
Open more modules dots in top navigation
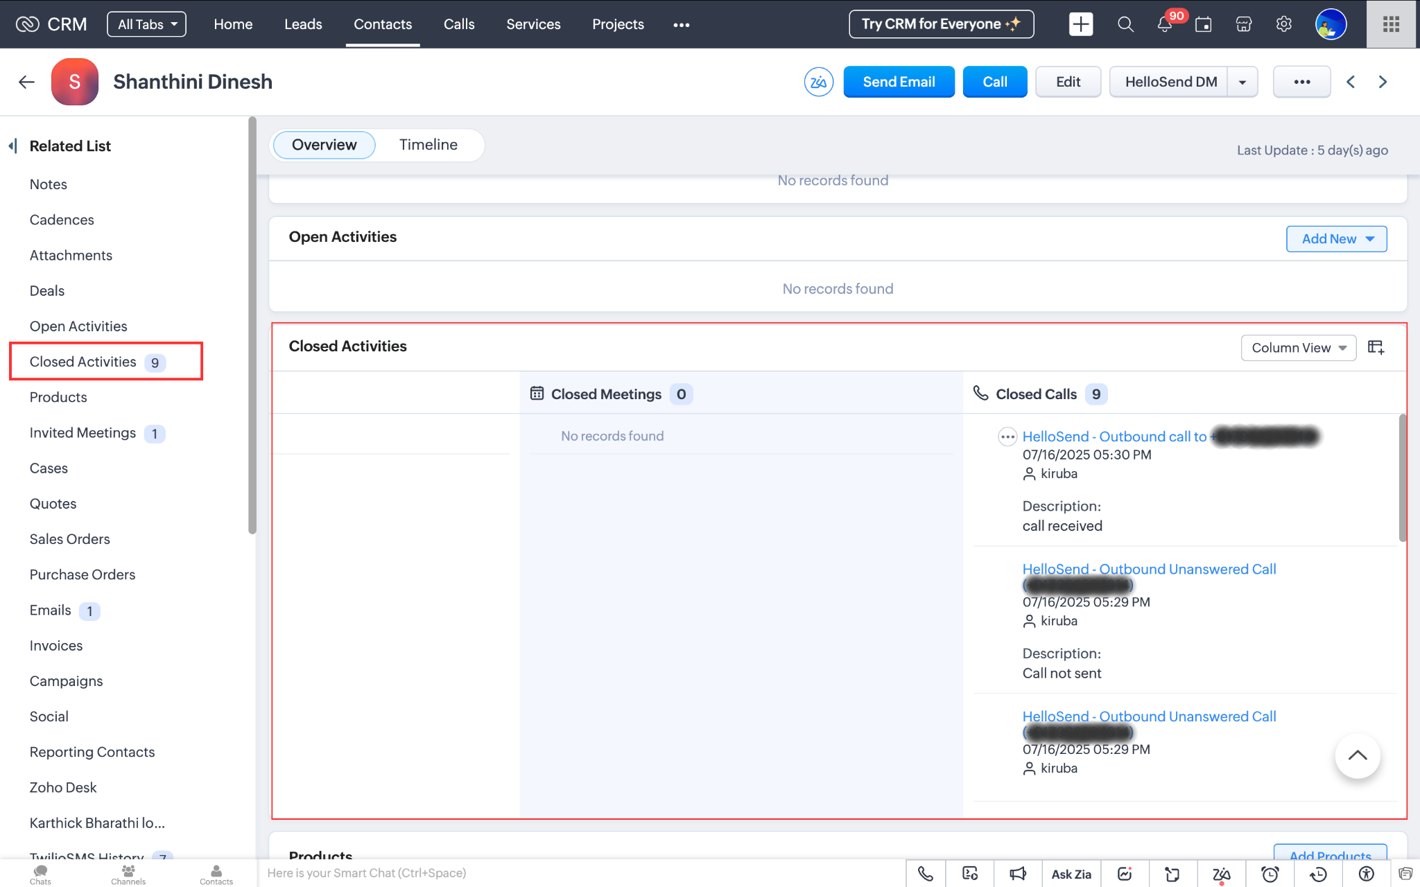point(681,25)
